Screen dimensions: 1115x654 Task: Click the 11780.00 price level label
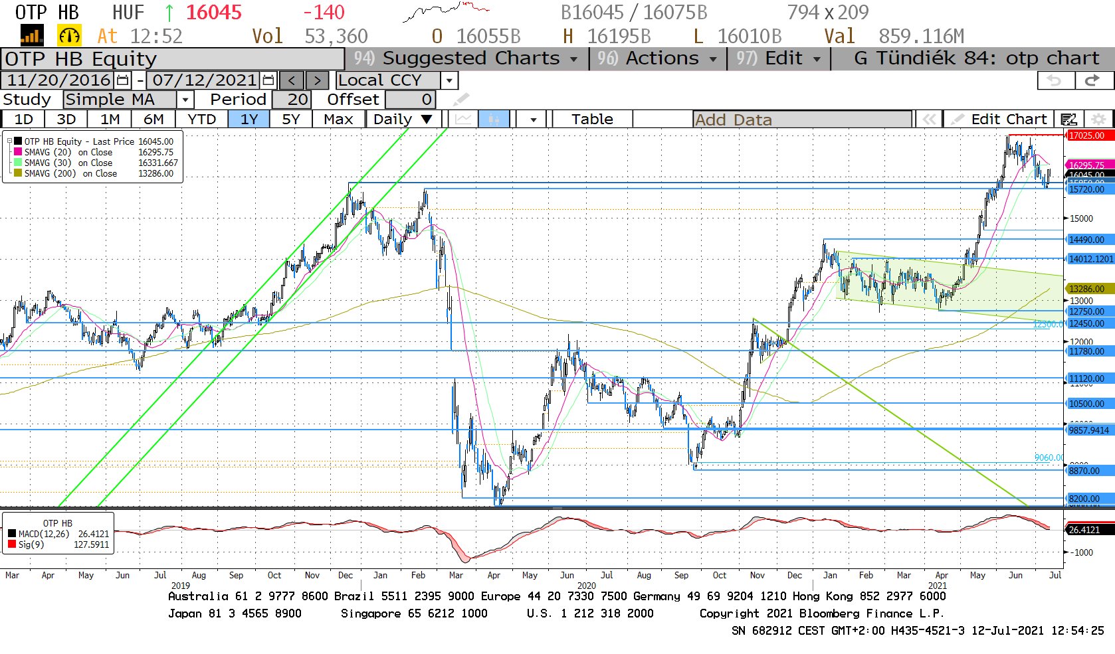tap(1090, 351)
